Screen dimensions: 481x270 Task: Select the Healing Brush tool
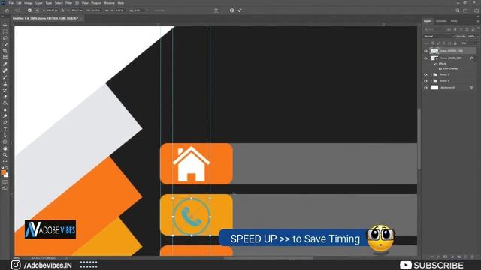(x=5, y=70)
